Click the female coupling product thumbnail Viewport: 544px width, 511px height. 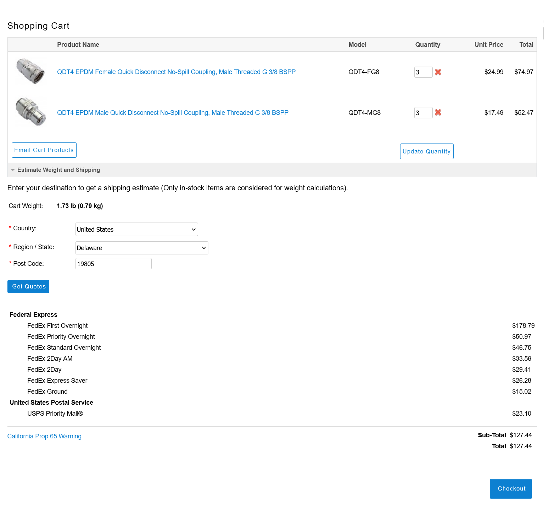pos(31,71)
